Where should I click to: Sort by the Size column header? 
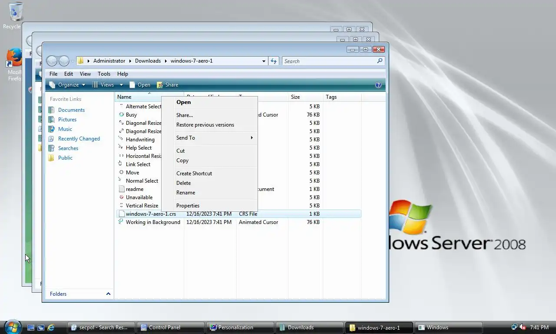click(x=305, y=97)
